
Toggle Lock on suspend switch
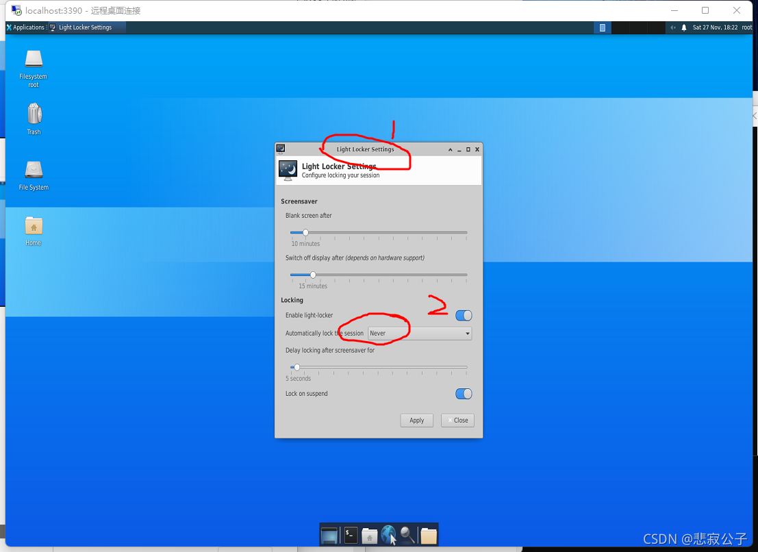click(x=464, y=394)
